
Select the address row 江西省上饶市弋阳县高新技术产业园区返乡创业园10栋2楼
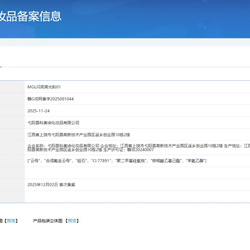(78, 135)
